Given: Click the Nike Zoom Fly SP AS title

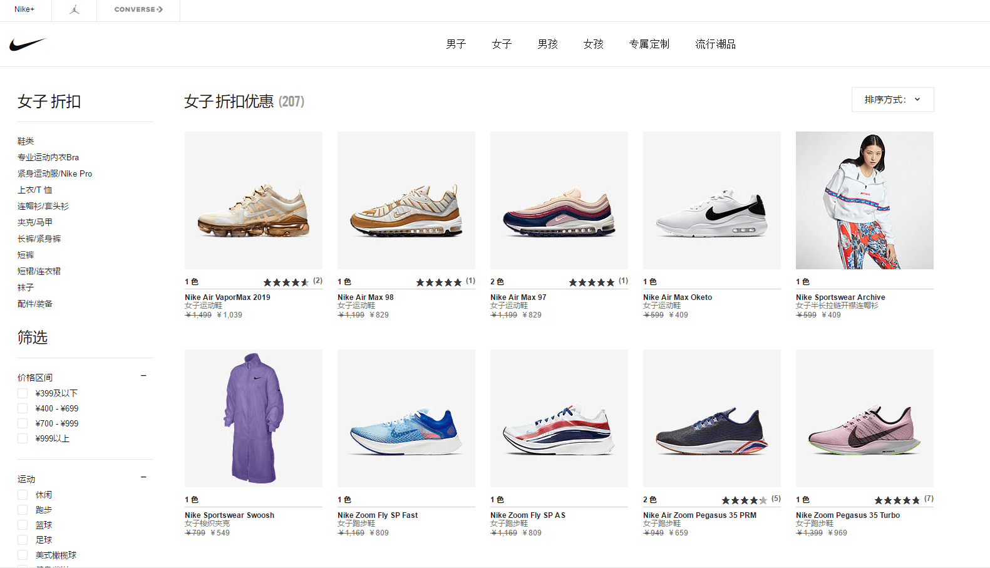Looking at the screenshot, I should (x=528, y=515).
